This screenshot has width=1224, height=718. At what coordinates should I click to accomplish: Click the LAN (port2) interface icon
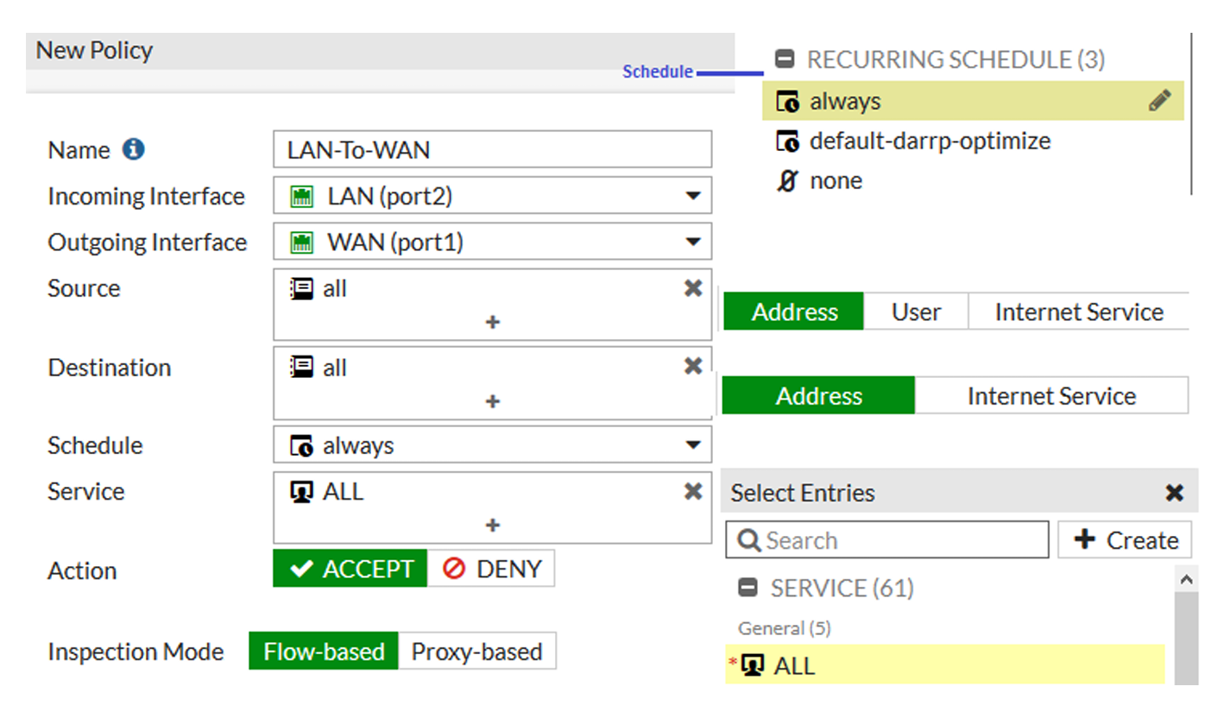[x=302, y=197]
